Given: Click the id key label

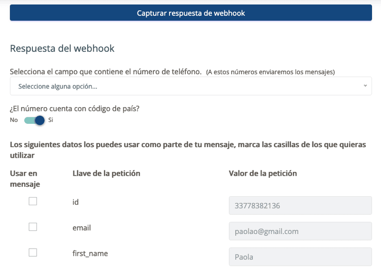Looking at the screenshot, I should click(76, 202).
